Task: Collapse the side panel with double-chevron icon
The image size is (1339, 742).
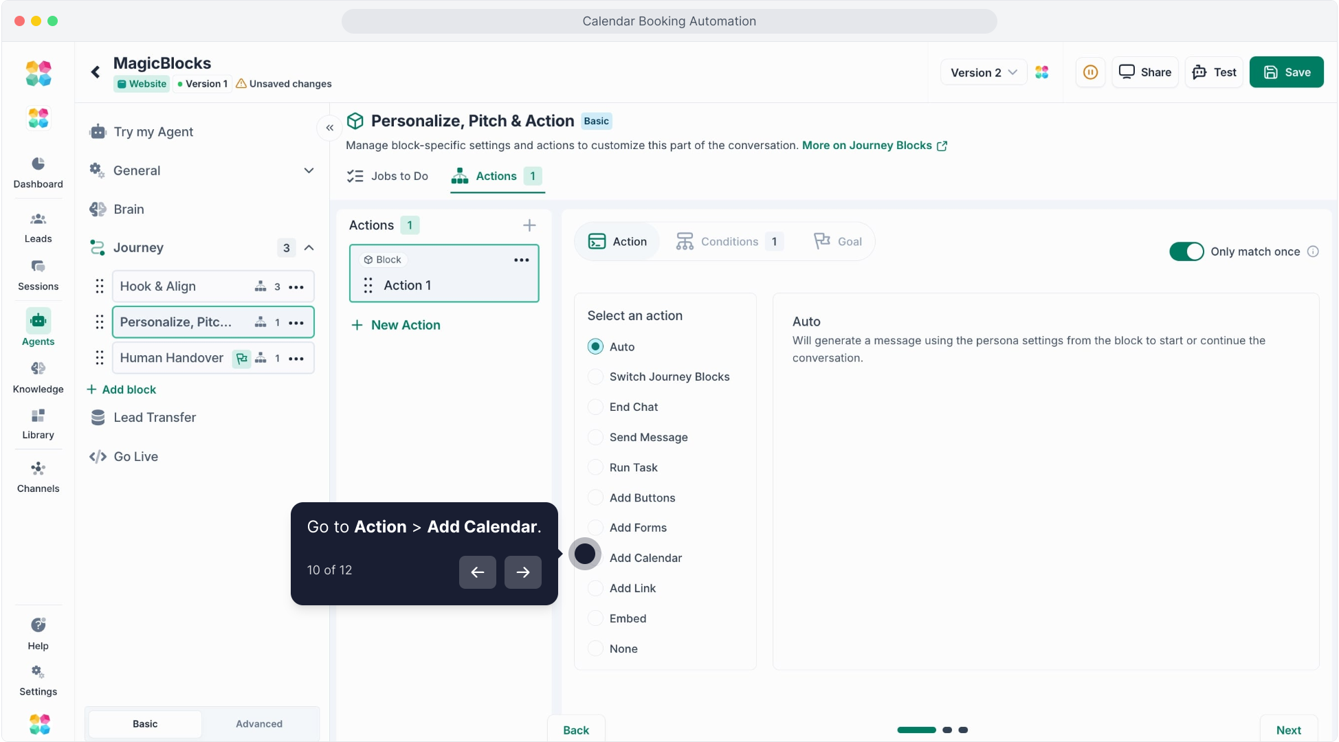Action: [330, 128]
